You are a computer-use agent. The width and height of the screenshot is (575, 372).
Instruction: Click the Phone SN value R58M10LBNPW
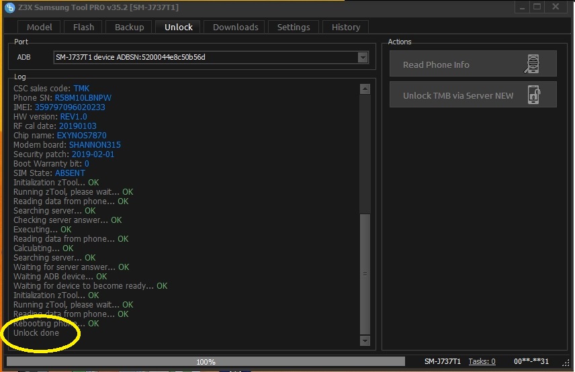point(83,98)
